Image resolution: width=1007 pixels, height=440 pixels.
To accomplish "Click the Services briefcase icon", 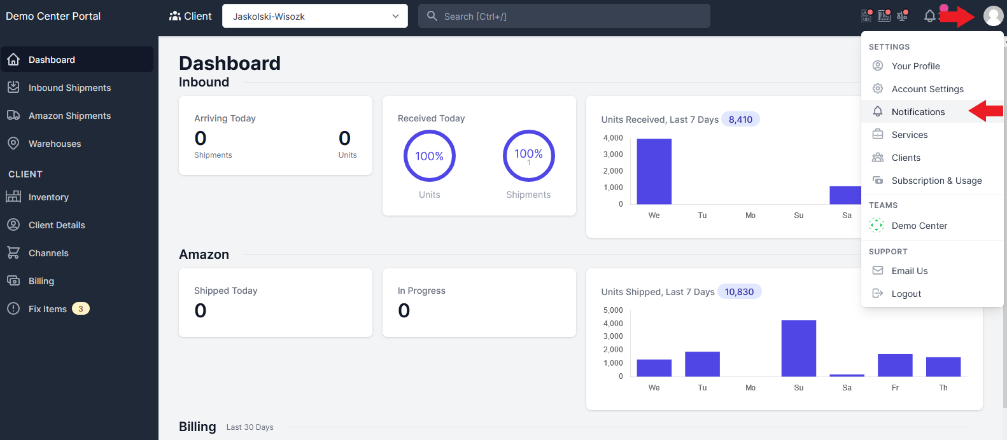I will pos(878,134).
